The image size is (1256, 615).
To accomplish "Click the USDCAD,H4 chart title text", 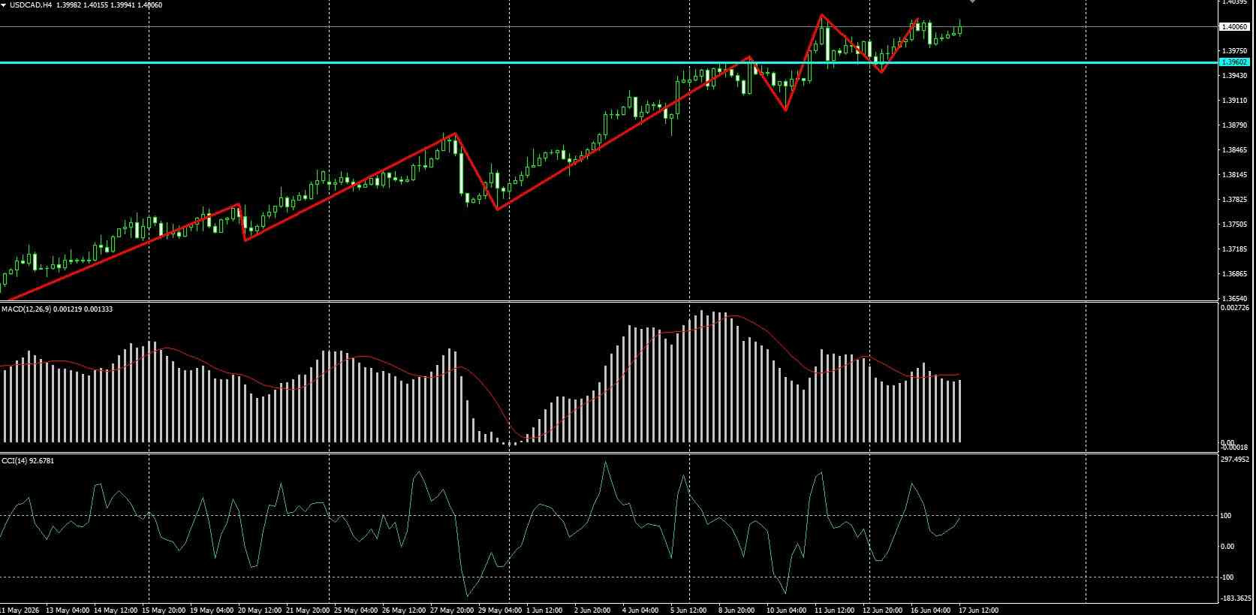I will pos(32,5).
